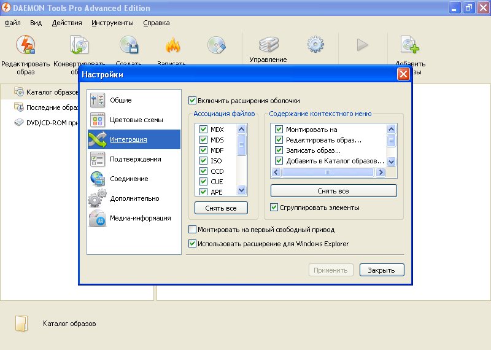Select Цветовые схемы settings category

136,120
